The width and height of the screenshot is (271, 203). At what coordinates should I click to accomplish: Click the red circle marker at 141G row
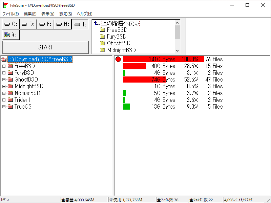[x=118, y=59]
